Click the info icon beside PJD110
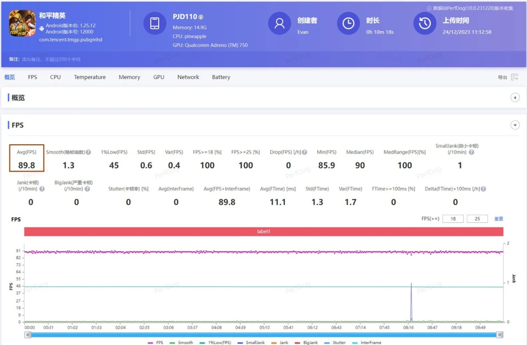527x345 pixels. point(201,17)
